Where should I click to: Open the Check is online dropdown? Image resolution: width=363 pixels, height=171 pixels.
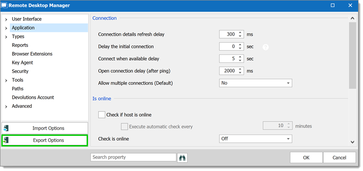[288, 138]
